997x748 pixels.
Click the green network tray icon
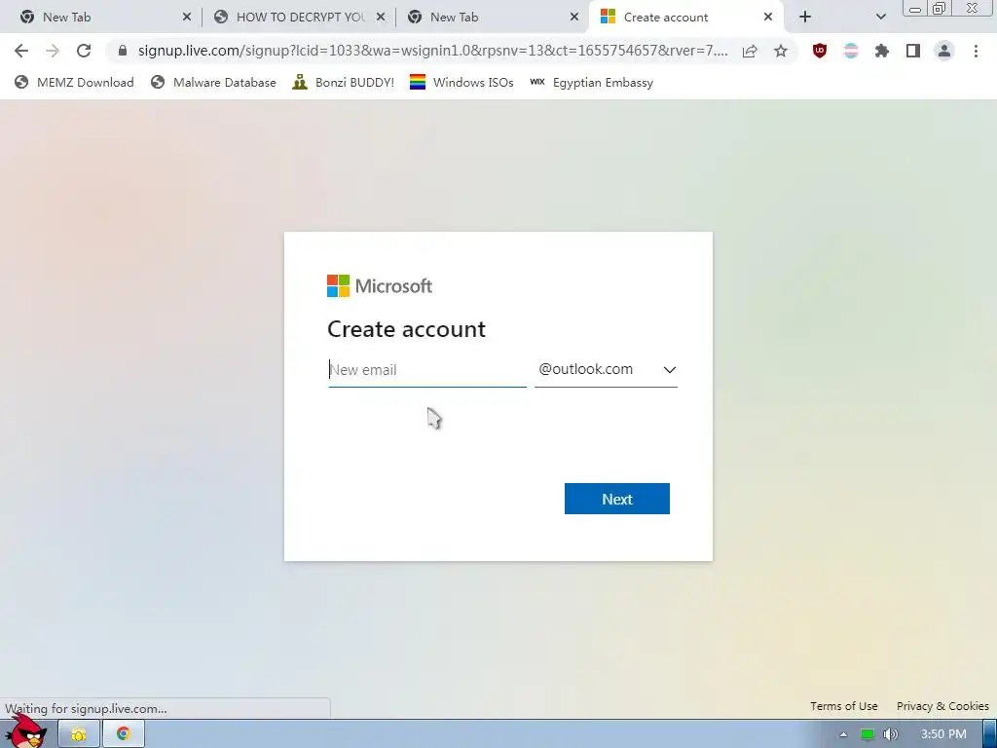pyautogui.click(x=868, y=734)
